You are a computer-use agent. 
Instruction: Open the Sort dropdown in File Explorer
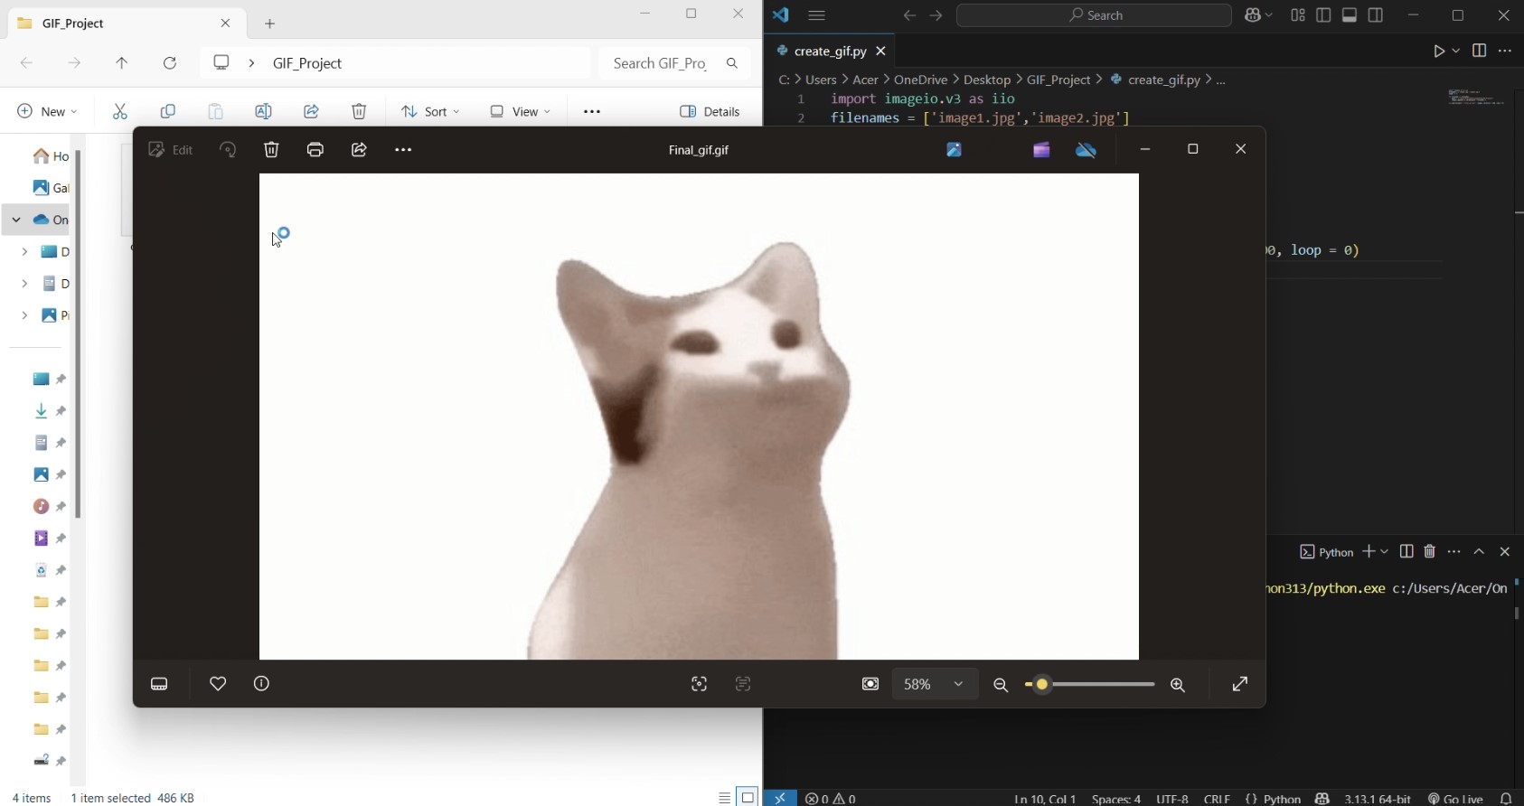tap(430, 111)
